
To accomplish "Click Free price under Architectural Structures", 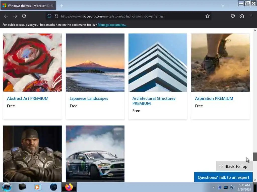I will pyautogui.click(x=136, y=110).
